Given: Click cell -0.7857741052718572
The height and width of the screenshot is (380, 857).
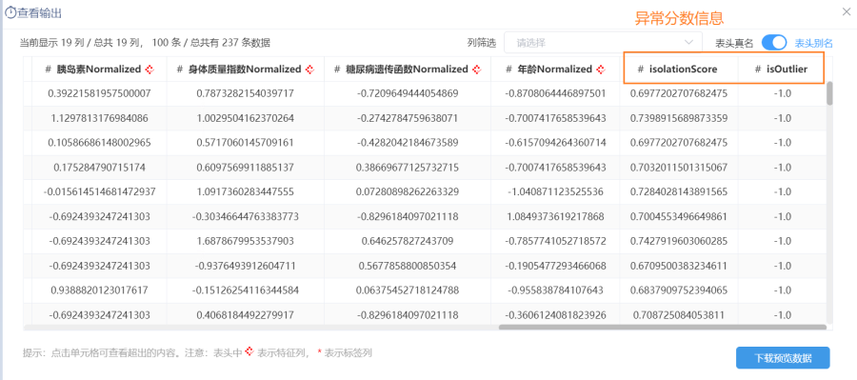Looking at the screenshot, I should point(555,241).
